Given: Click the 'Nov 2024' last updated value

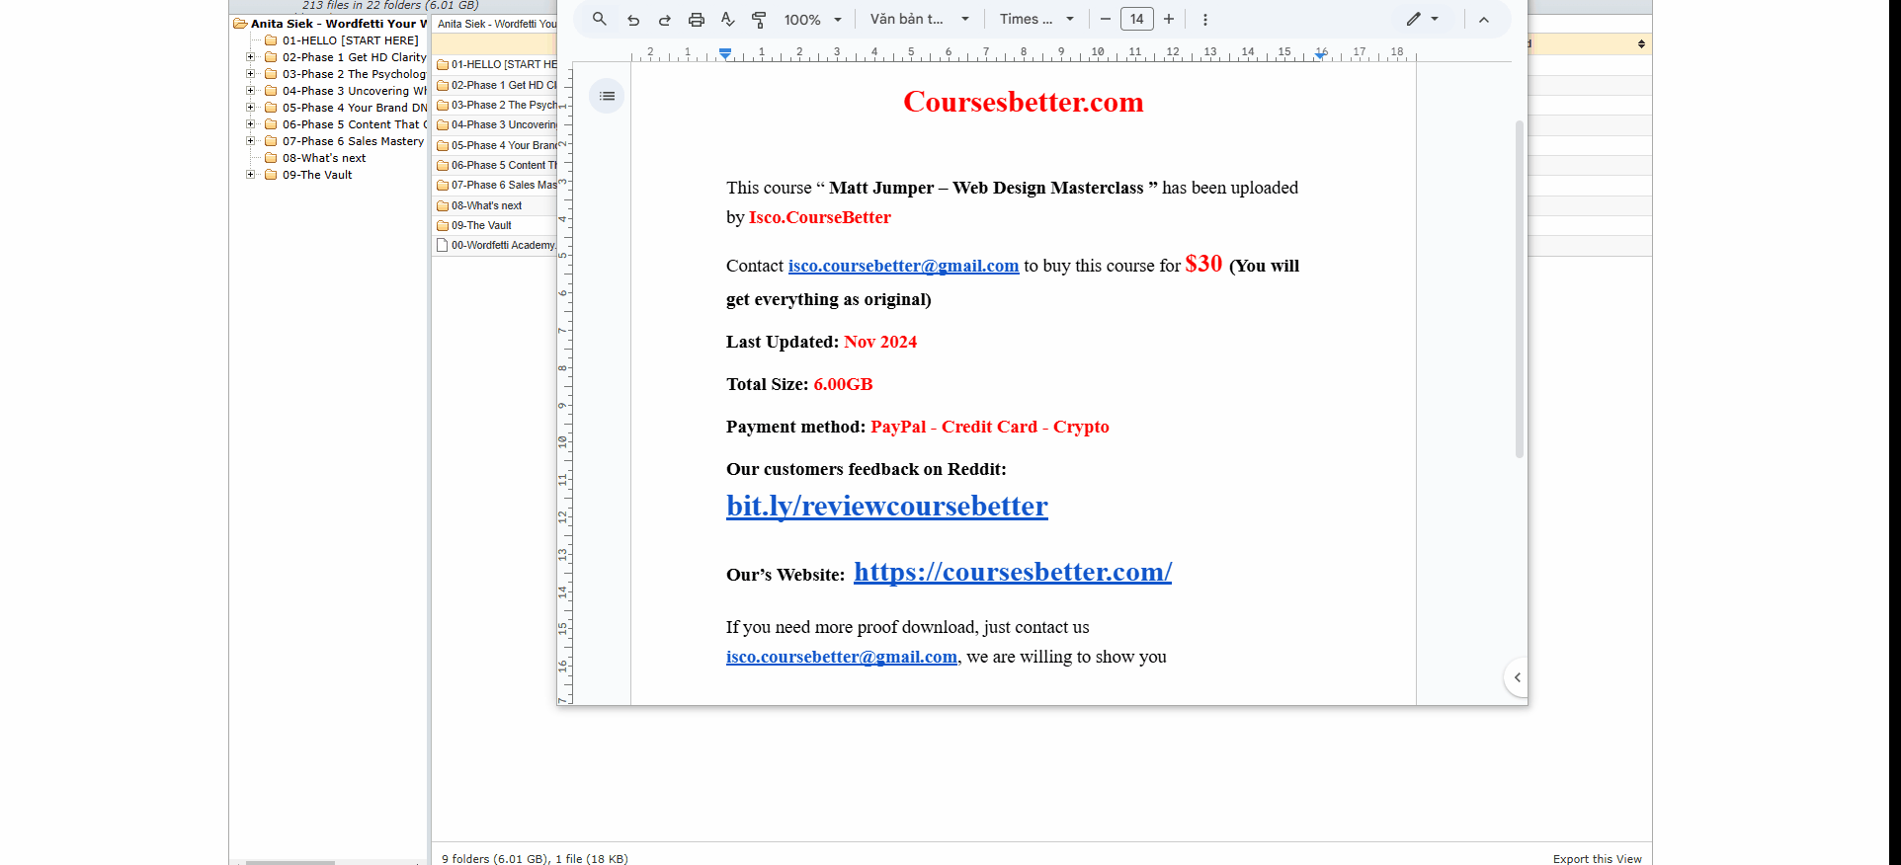Looking at the screenshot, I should [880, 342].
